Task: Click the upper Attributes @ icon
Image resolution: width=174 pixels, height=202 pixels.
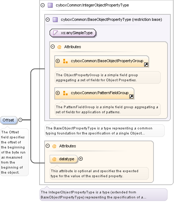Action: (x=59, y=47)
